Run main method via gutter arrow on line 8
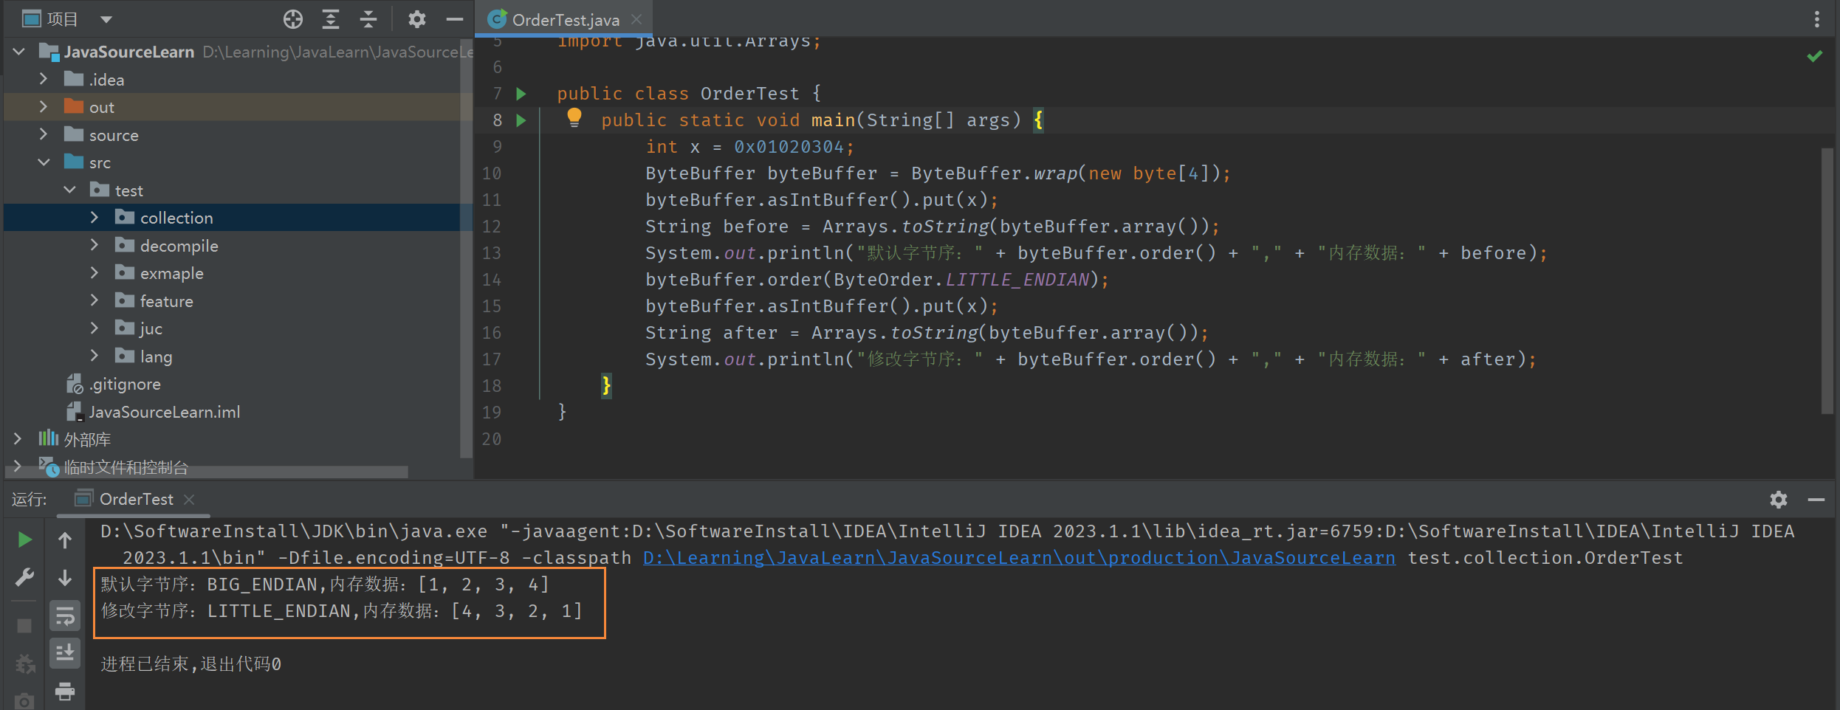This screenshot has height=710, width=1840. coord(521,120)
